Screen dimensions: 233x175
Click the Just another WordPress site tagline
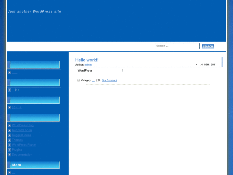(34, 12)
